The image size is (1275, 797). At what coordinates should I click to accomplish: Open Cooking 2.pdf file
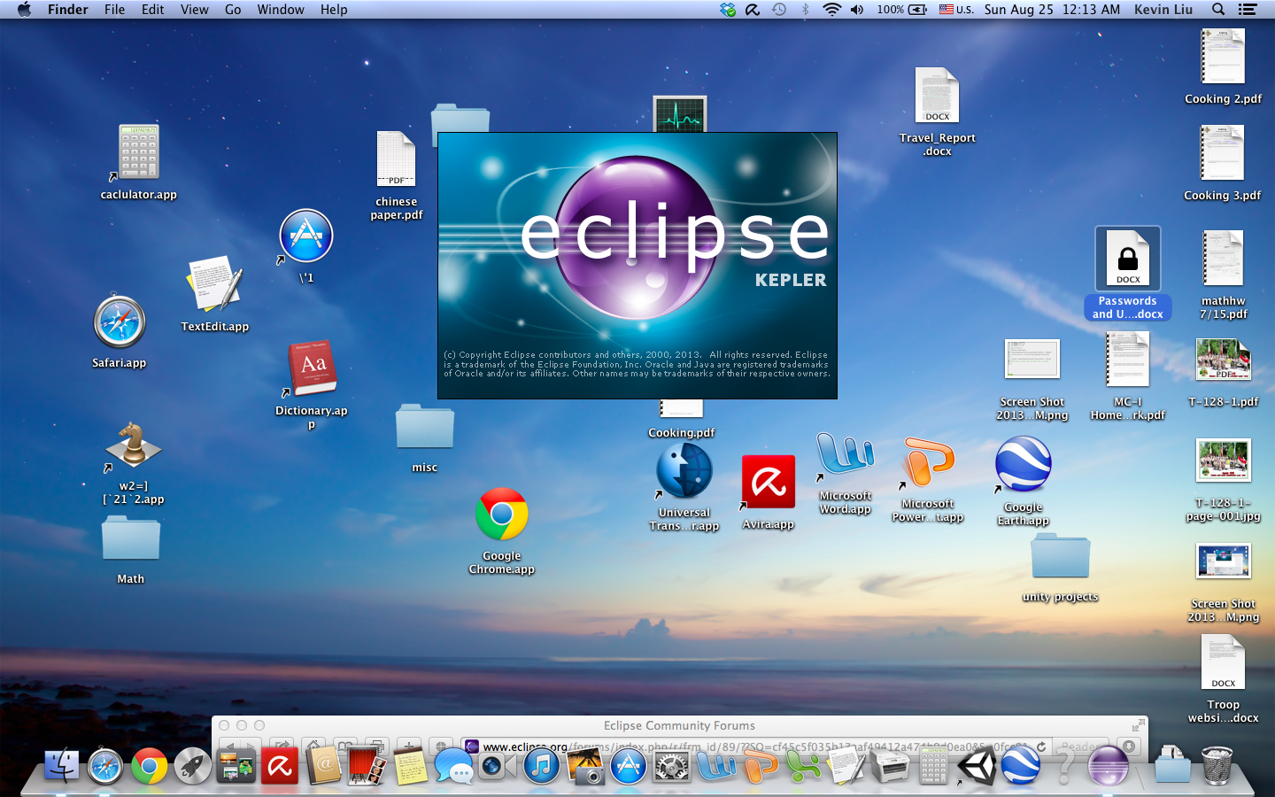[x=1223, y=57]
